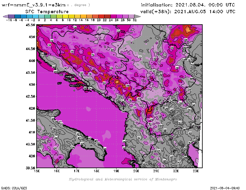Click the '-10' legend tick label
Image resolution: width=246 pixels, height=190 pixels.
click(x=9, y=20)
